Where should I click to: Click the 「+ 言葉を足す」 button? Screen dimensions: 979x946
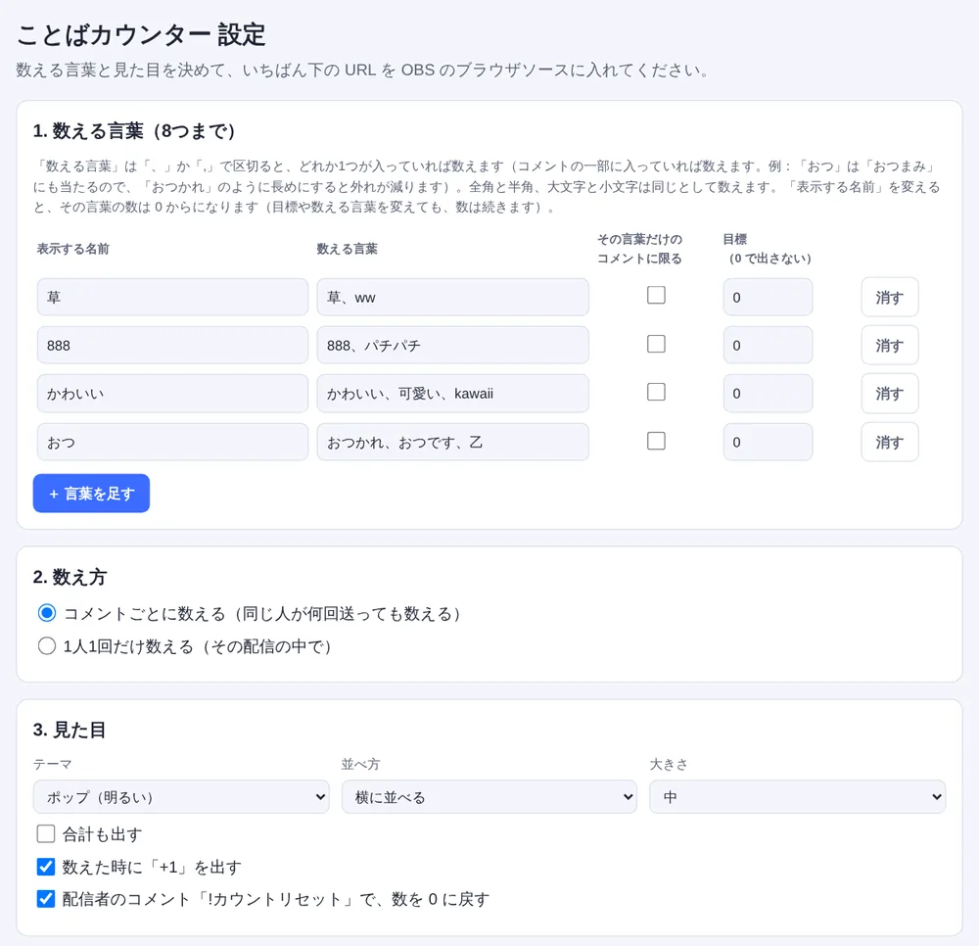(91, 494)
